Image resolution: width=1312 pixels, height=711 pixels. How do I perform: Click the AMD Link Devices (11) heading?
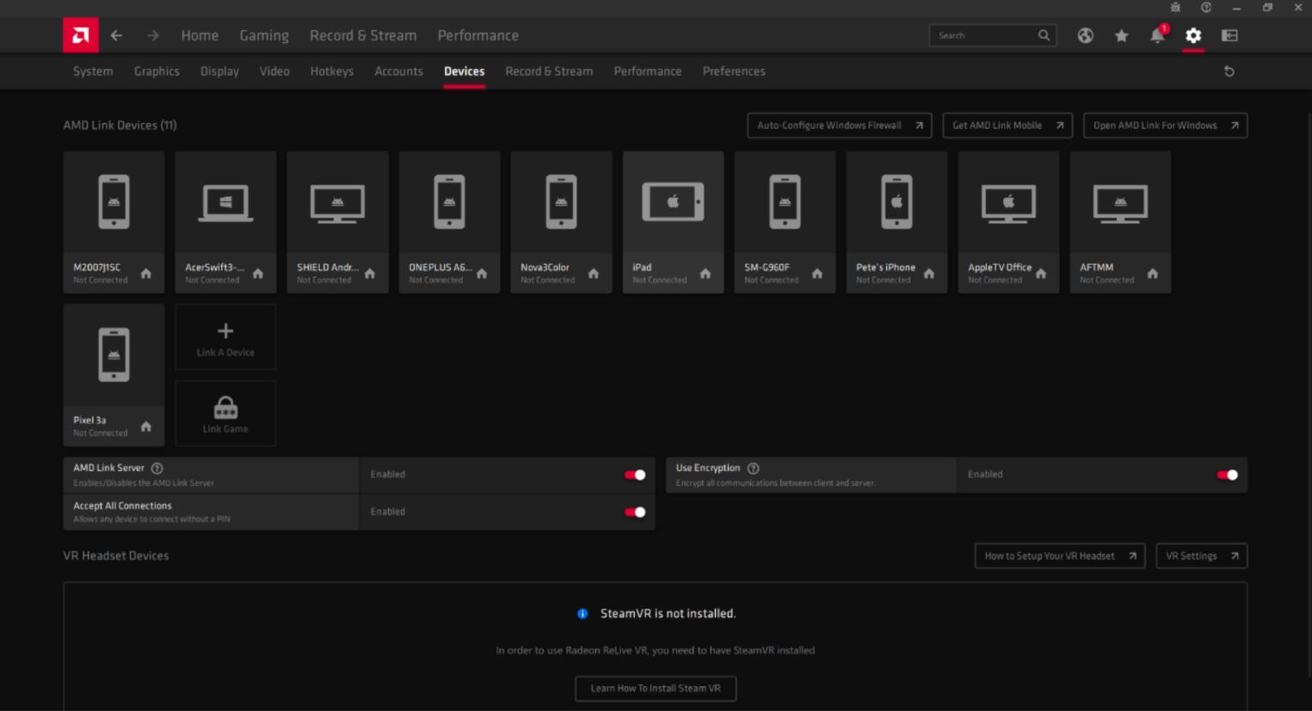click(120, 126)
